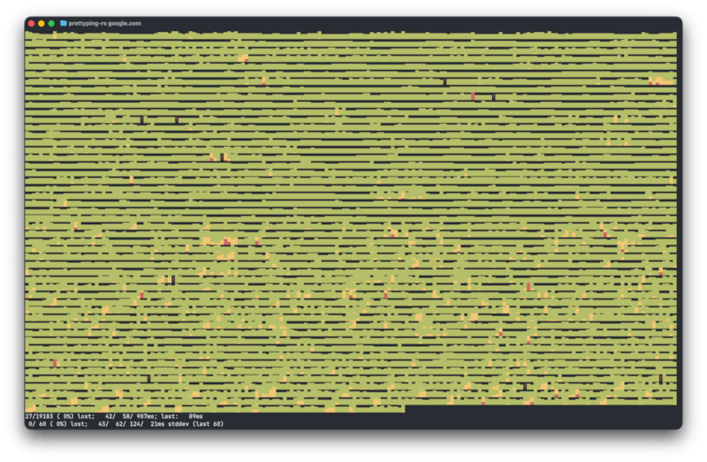Click the folder icon in the title bar
707x462 pixels.
point(63,23)
